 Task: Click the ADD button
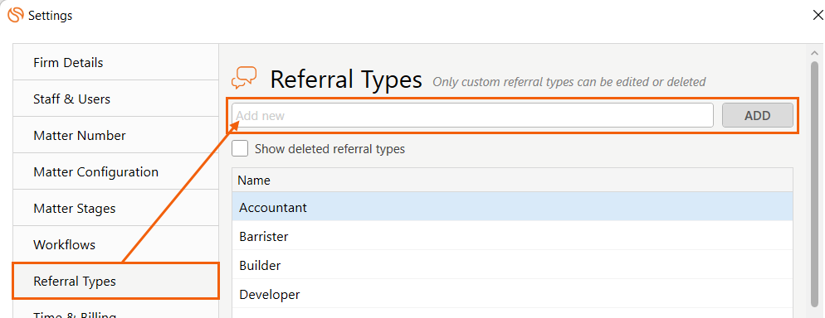coord(757,115)
